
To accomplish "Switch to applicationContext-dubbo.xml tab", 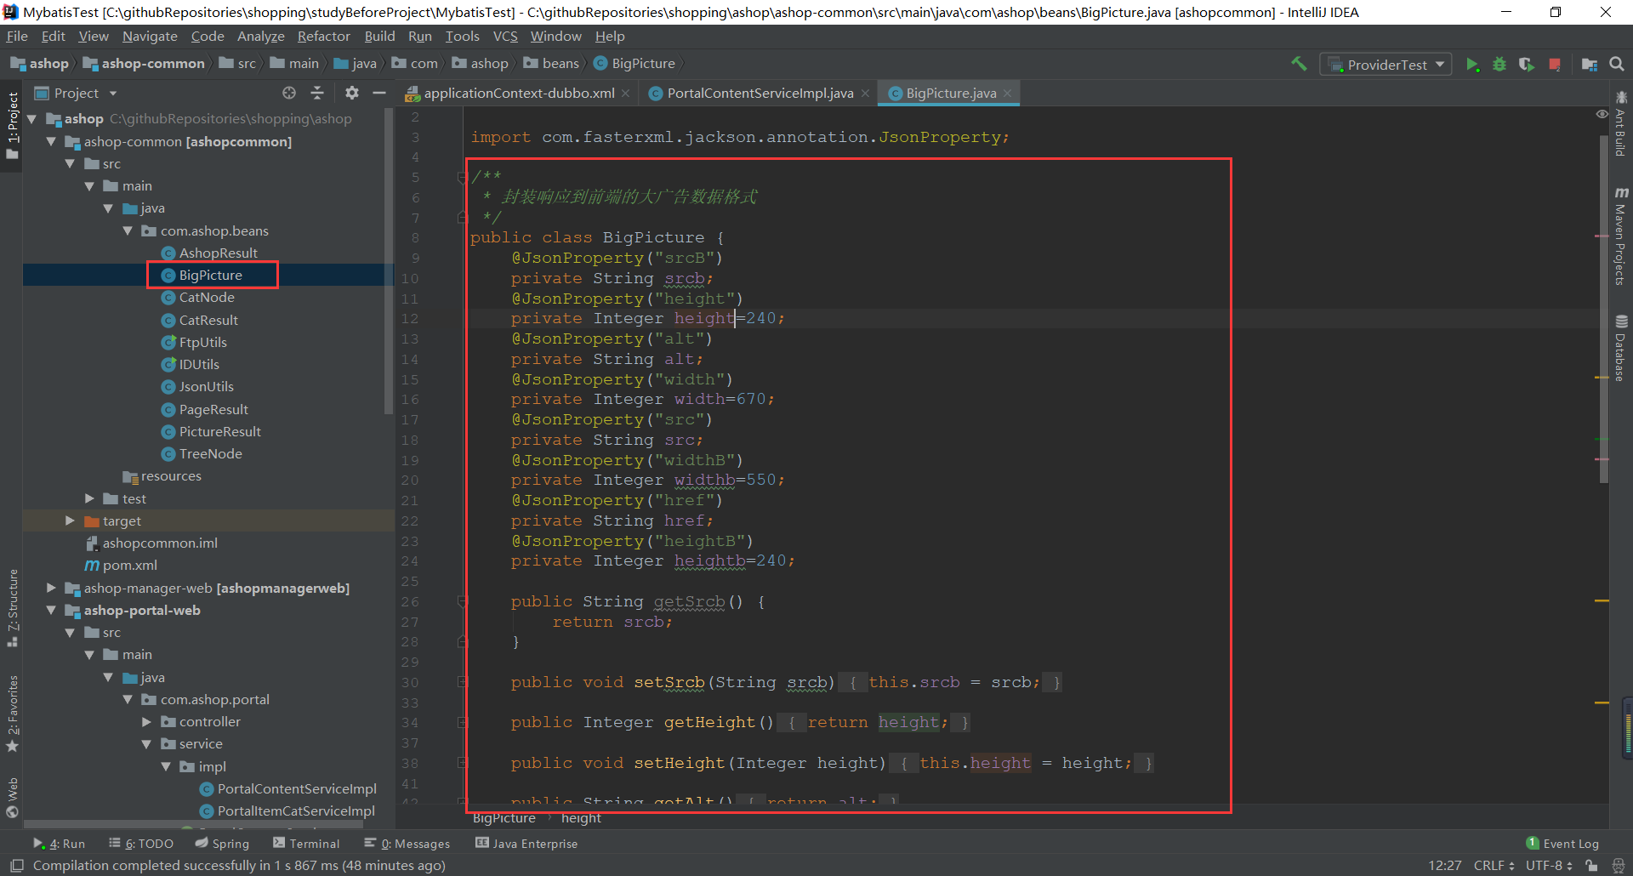I will pos(519,94).
